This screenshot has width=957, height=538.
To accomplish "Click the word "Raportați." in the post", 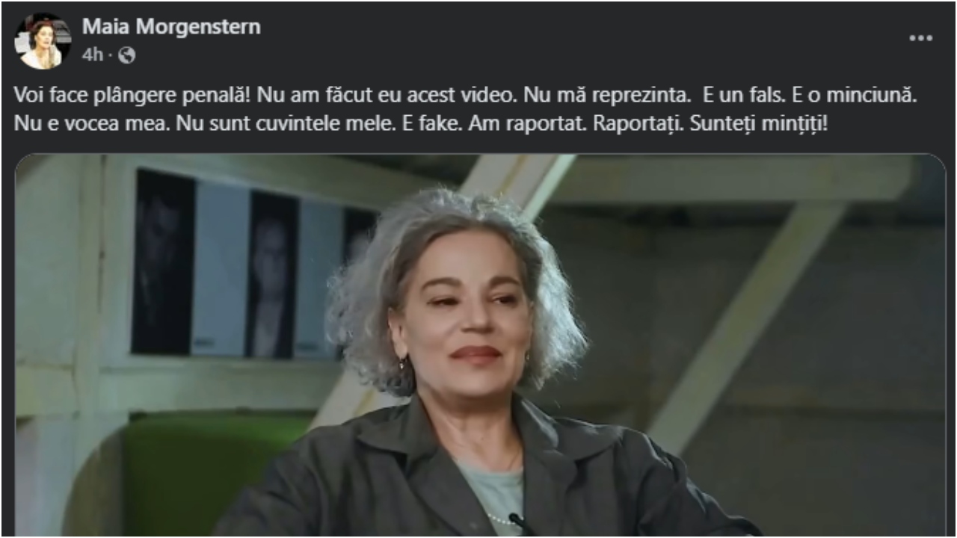I will coord(638,123).
